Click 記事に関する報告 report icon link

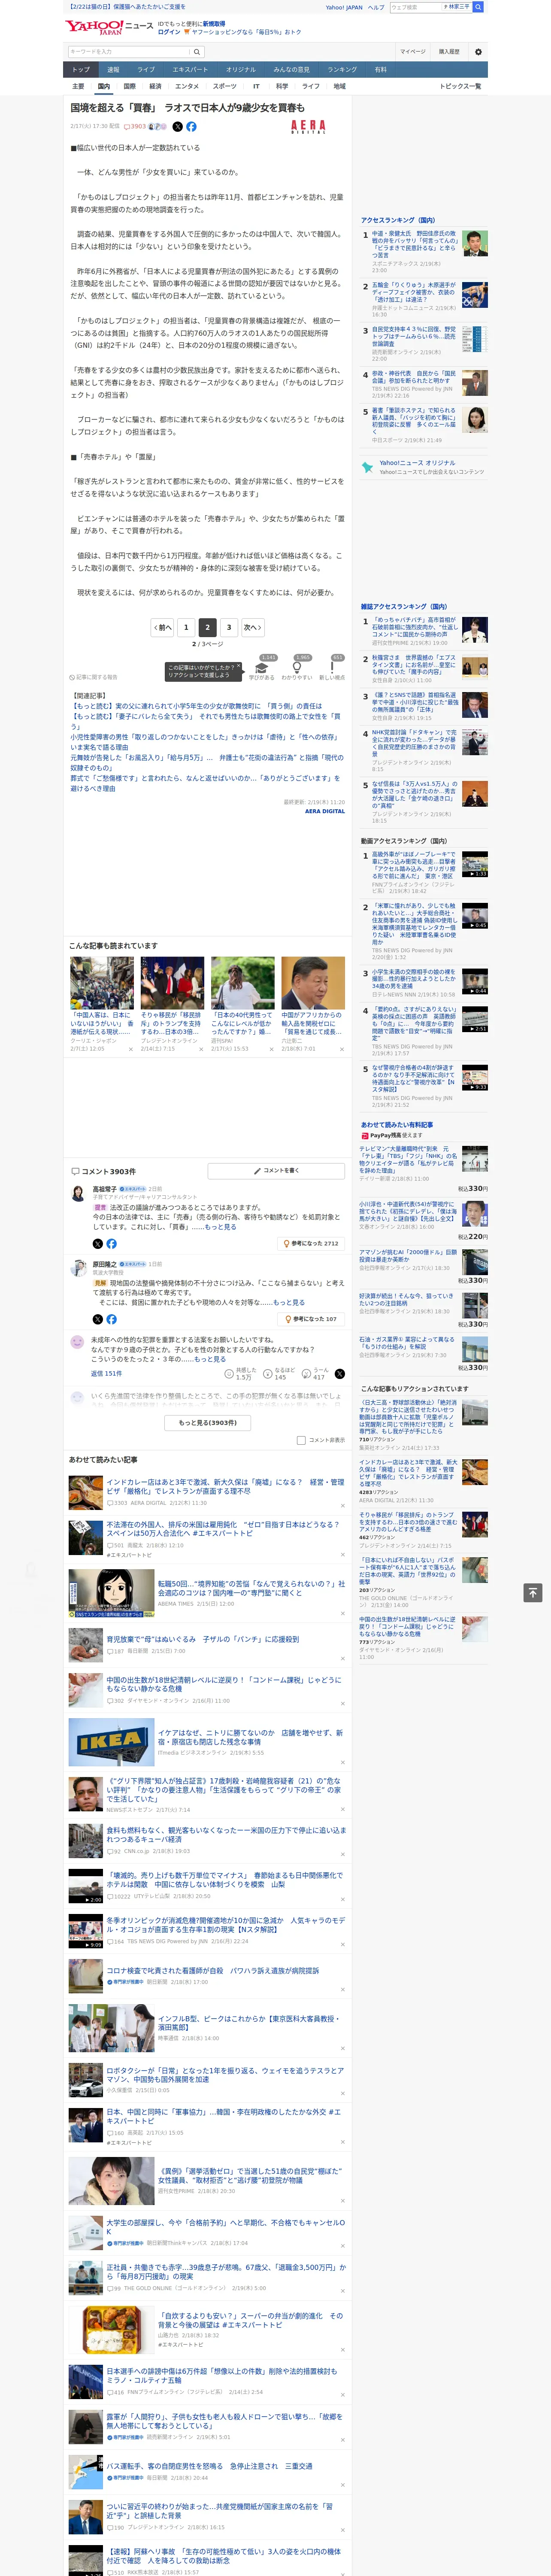93,677
